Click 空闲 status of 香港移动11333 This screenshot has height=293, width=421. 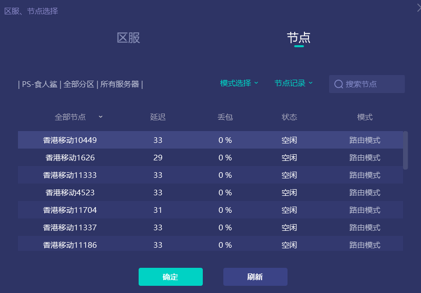289,175
